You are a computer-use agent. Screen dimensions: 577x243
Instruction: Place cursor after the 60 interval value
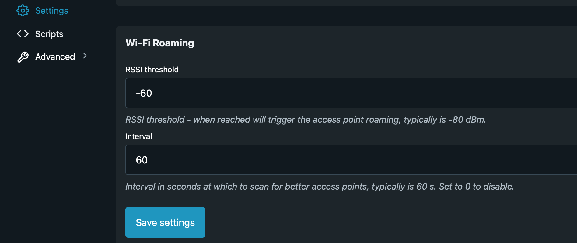(x=148, y=160)
